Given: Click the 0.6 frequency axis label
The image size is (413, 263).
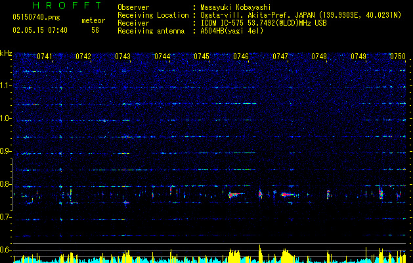Looking at the screenshot, I should [x=6, y=250].
